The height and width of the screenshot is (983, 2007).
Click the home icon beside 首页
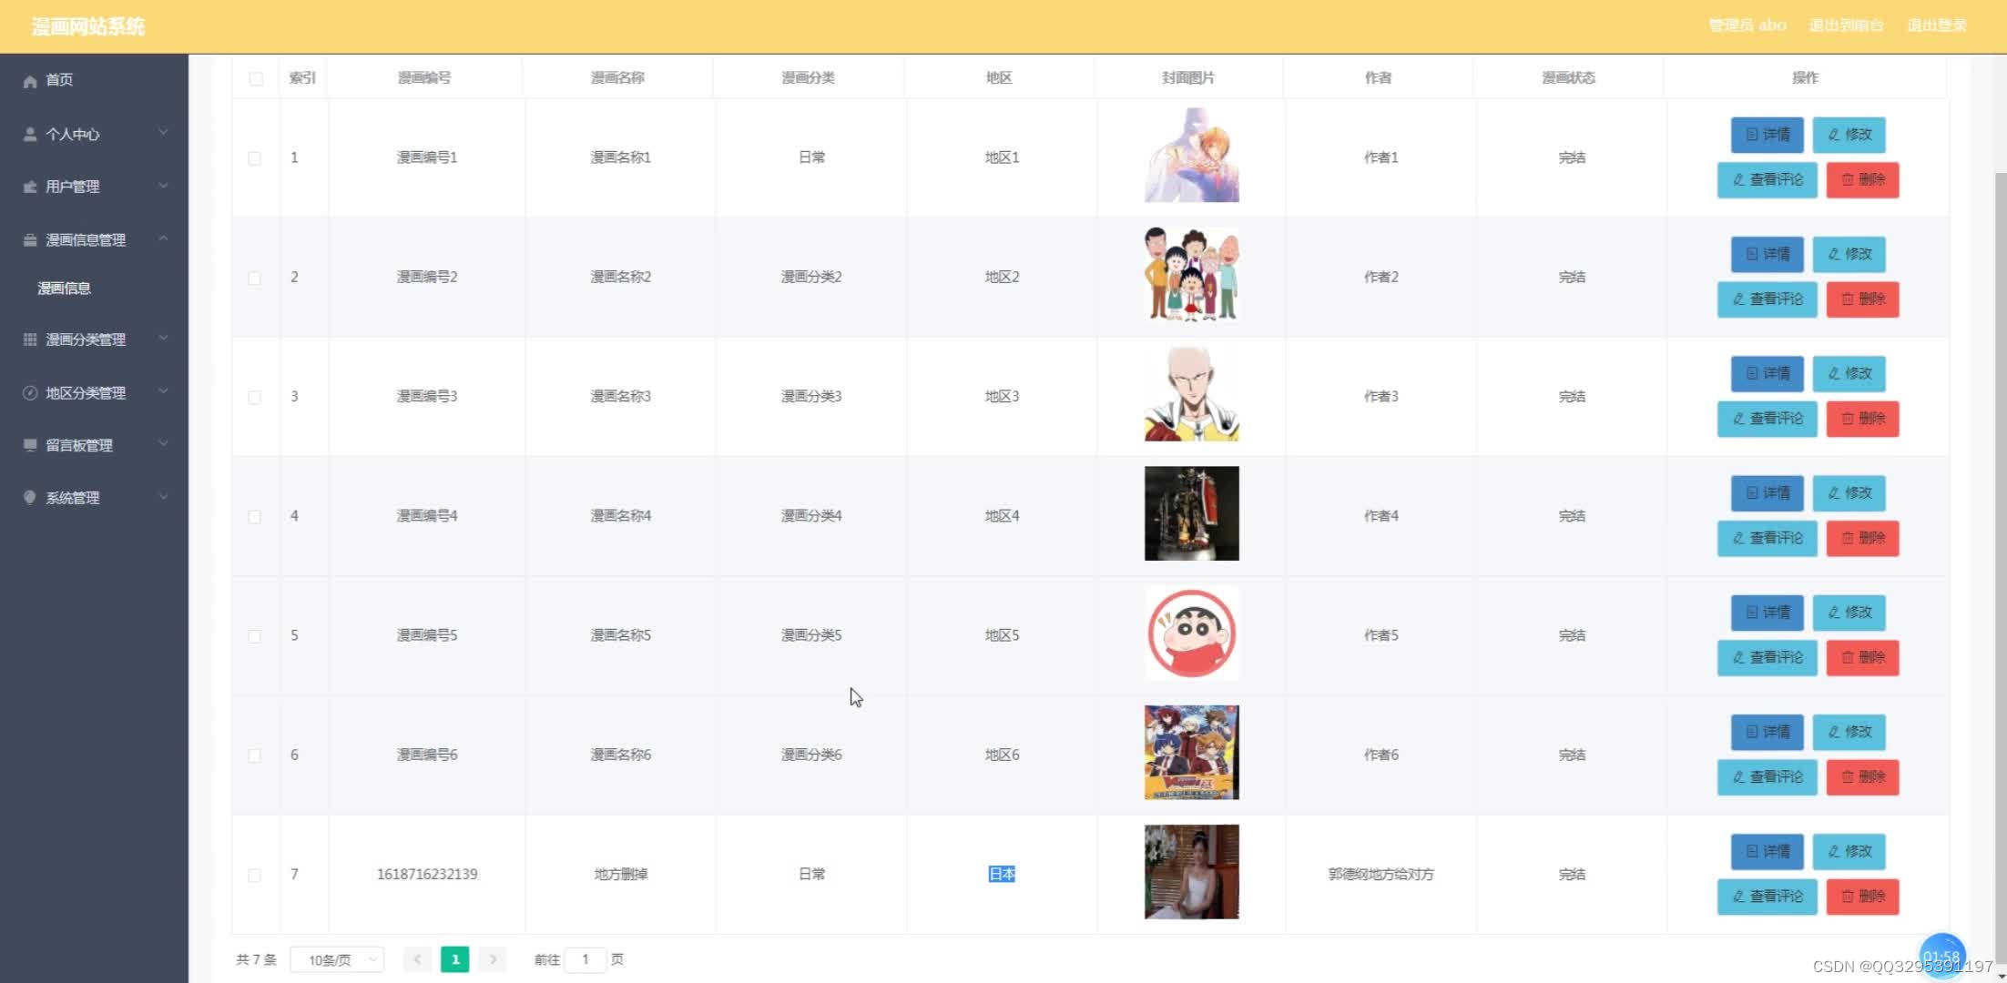30,81
